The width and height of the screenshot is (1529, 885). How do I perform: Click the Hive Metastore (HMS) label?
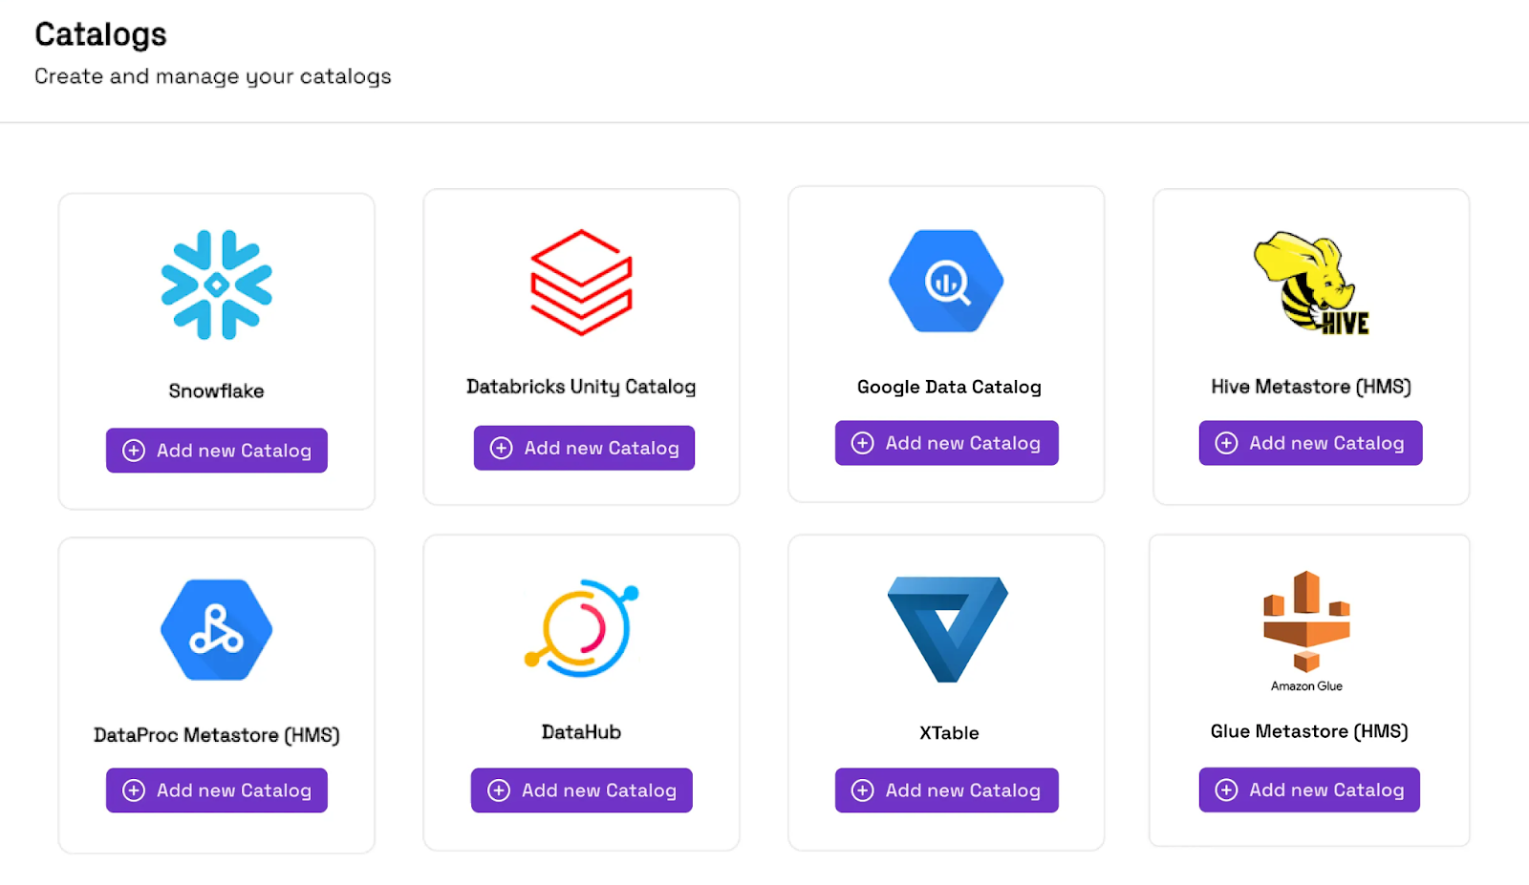pos(1311,387)
